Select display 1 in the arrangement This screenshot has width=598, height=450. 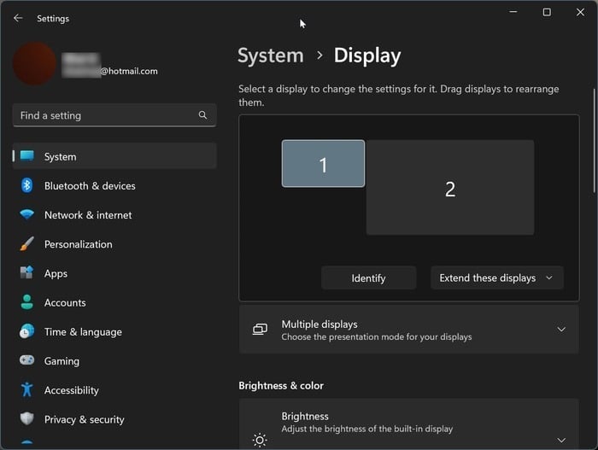pos(323,164)
